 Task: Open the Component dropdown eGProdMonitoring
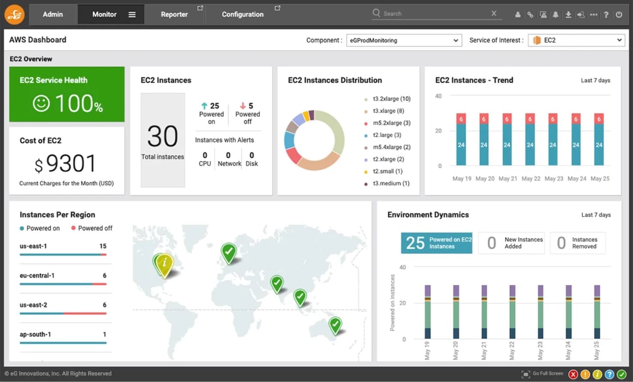[404, 40]
